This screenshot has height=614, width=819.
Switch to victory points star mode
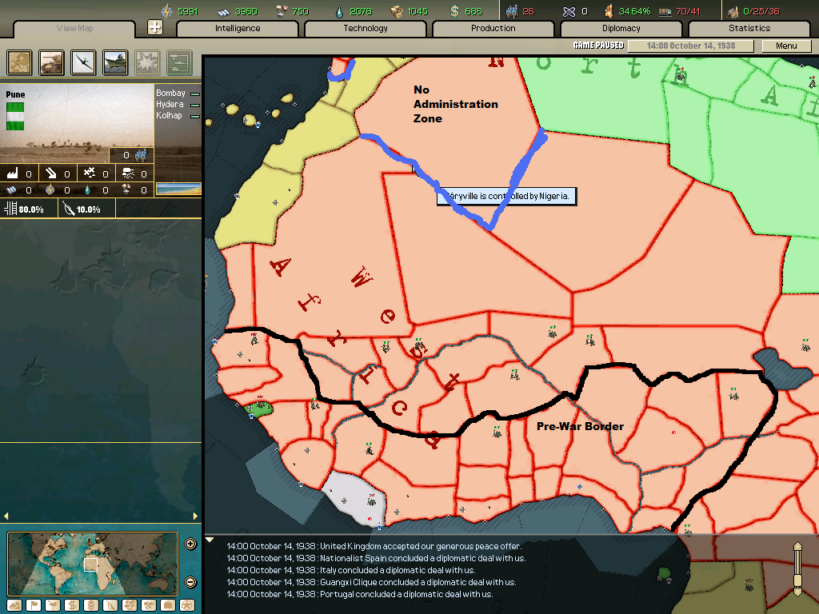187,605
